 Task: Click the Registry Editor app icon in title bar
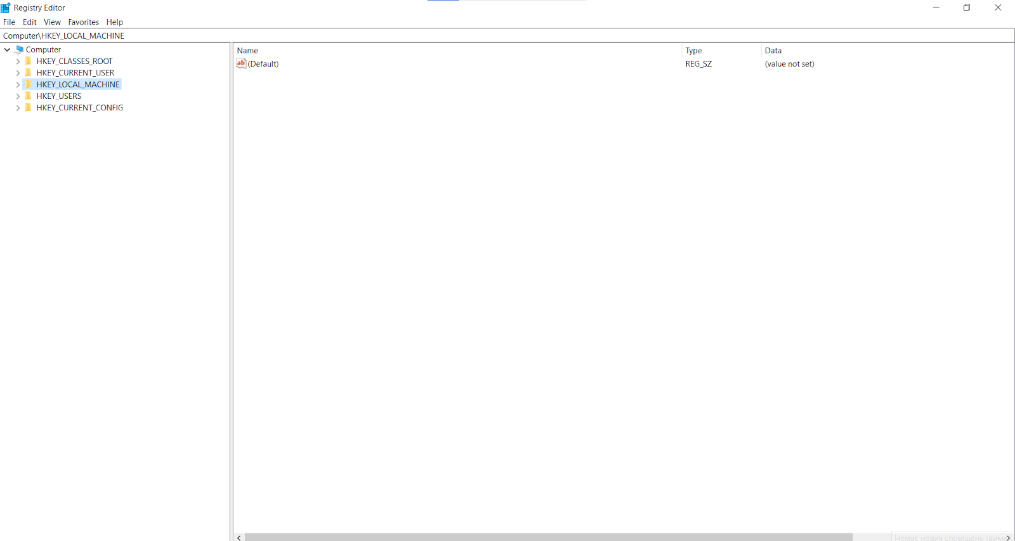[6, 8]
